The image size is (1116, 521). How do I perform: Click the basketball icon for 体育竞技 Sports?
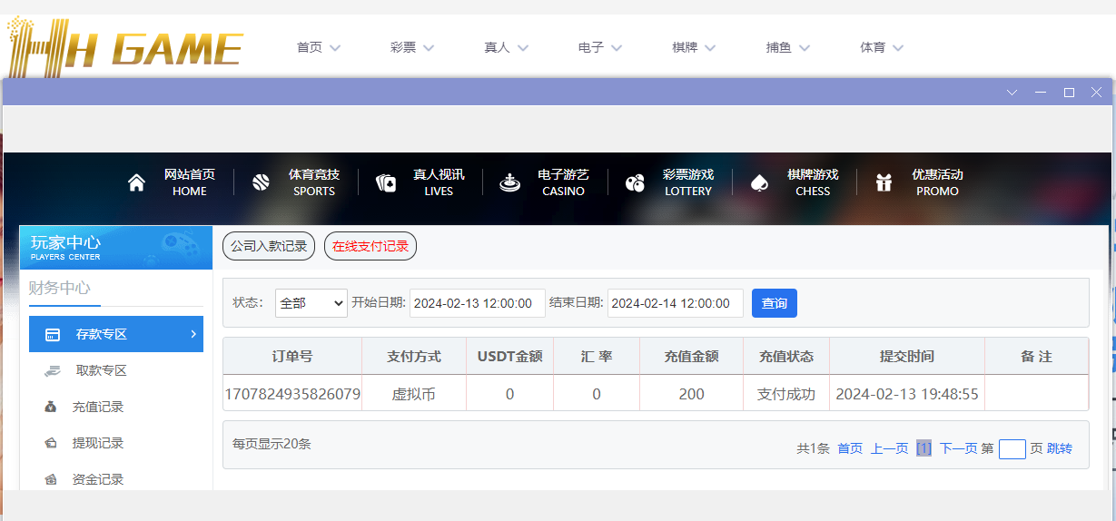(262, 182)
